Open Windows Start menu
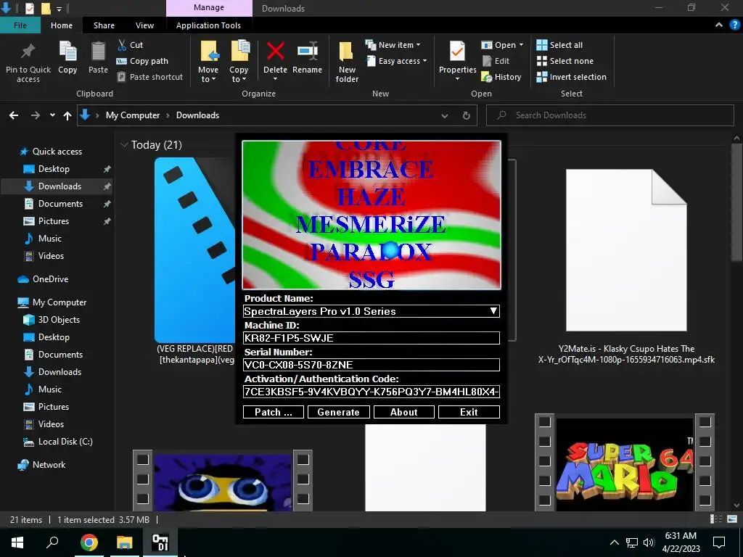Viewport: 743px width, 557px height. coord(17,542)
